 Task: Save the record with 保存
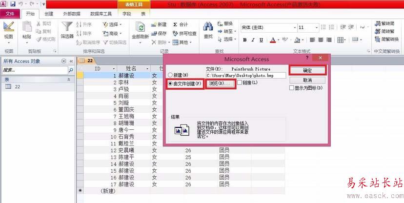[x=159, y=33]
